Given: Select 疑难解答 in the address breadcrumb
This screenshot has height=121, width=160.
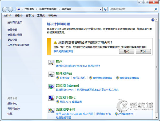Looking at the screenshot, I should pyautogui.click(x=66, y=9).
